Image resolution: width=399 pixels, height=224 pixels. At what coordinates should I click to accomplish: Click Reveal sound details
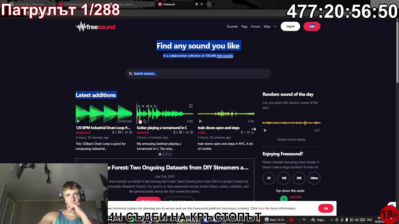(291, 140)
